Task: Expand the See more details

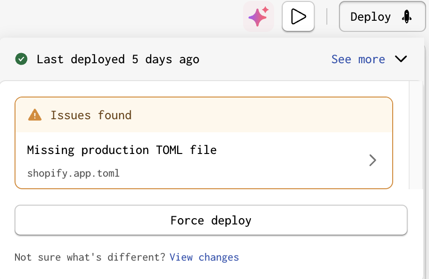Action: (358, 59)
